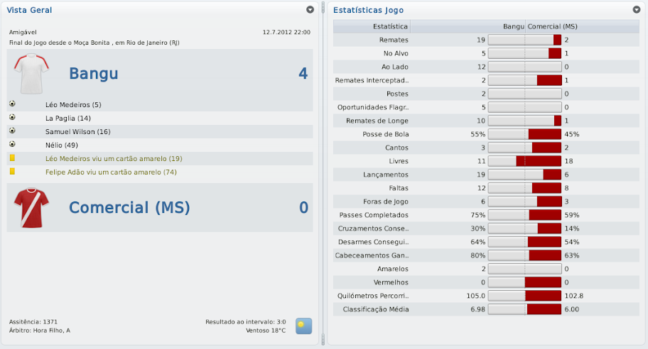Viewport: 648px width, 349px height.
Task: Click goal ball icon beside Nélio
Action: pos(12,145)
